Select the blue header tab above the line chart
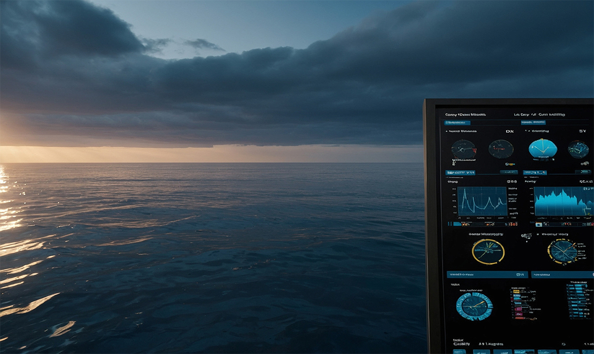The height and width of the screenshot is (354, 594). click(x=460, y=173)
